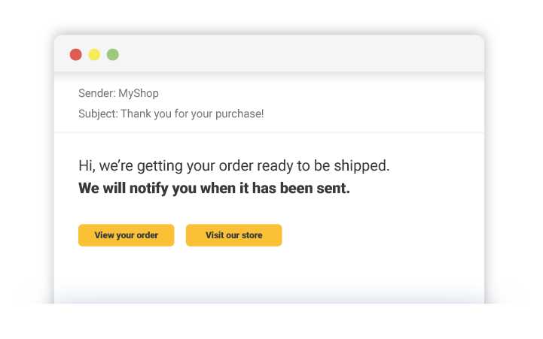The height and width of the screenshot is (339, 543).
Task: Select the sender name MyShop
Action: click(x=139, y=94)
